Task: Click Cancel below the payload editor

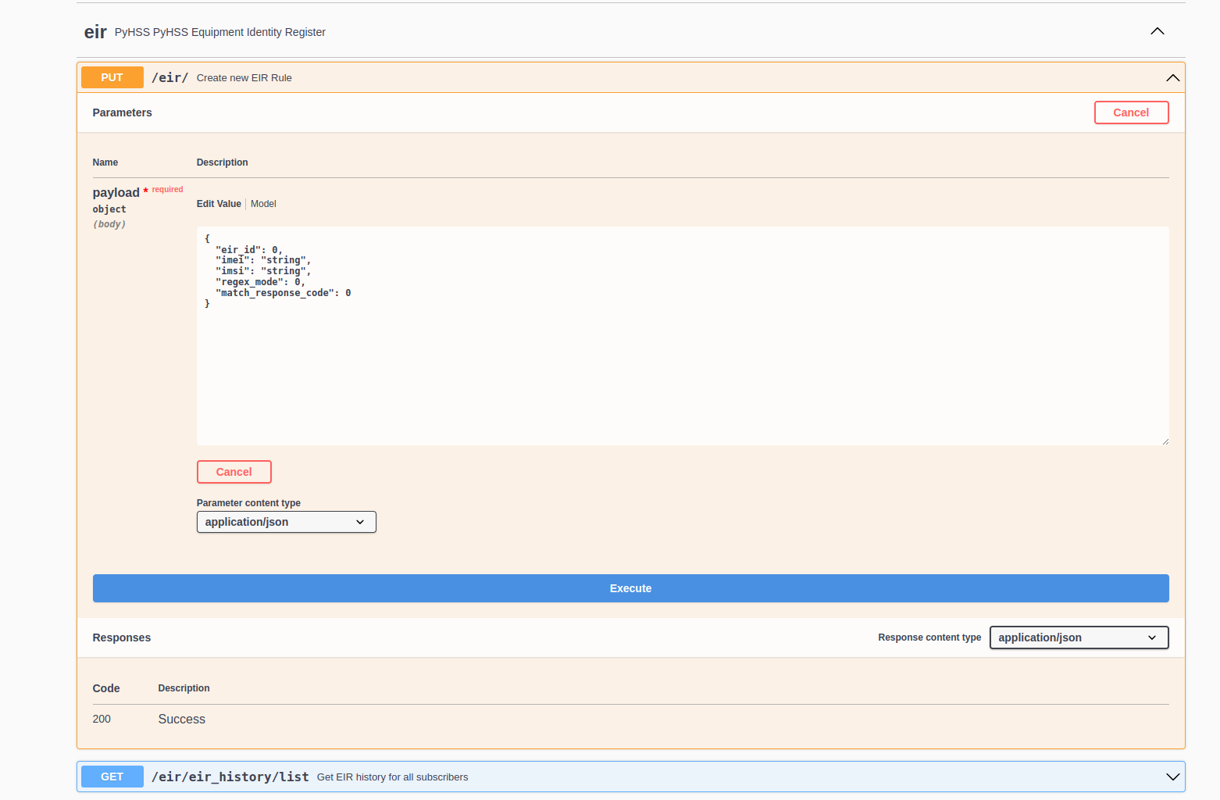Action: pos(234,472)
